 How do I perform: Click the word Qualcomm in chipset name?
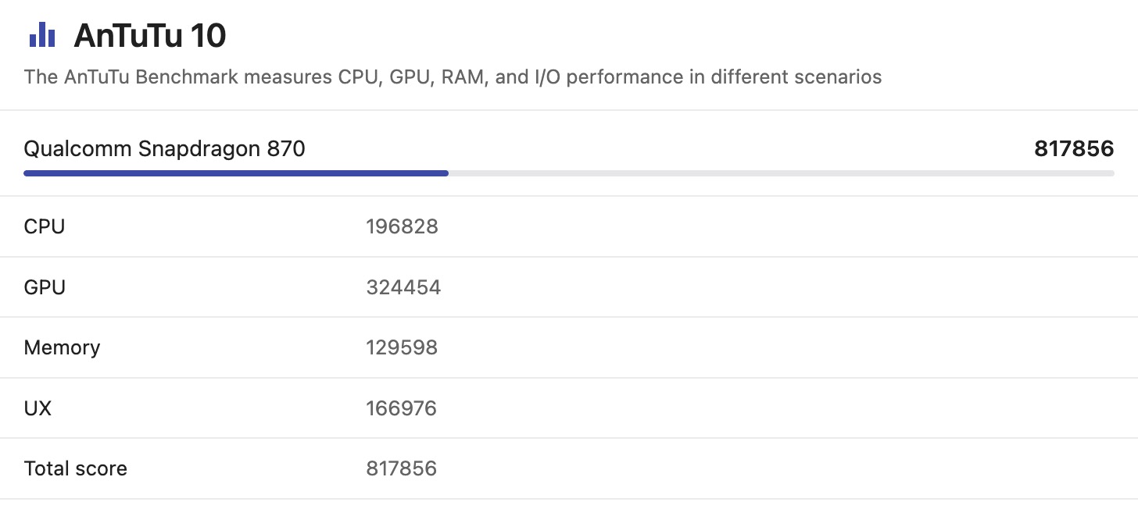pos(78,148)
